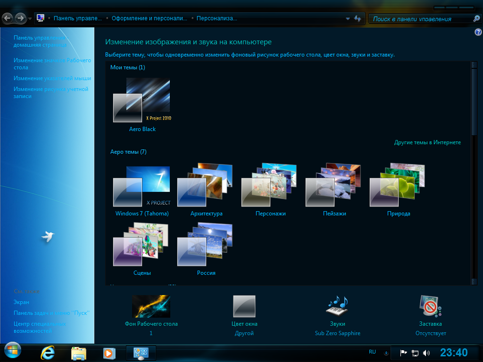Image resolution: width=483 pixels, height=362 pixels.
Task: Click 'Другие темы в Интернете' link
Action: pos(427,142)
